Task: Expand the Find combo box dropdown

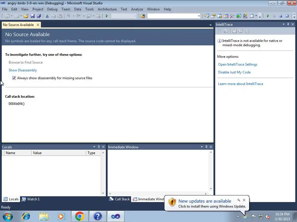Action: click(199, 16)
